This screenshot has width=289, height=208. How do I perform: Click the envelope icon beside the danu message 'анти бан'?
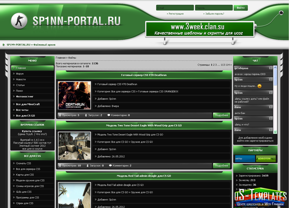271,107
